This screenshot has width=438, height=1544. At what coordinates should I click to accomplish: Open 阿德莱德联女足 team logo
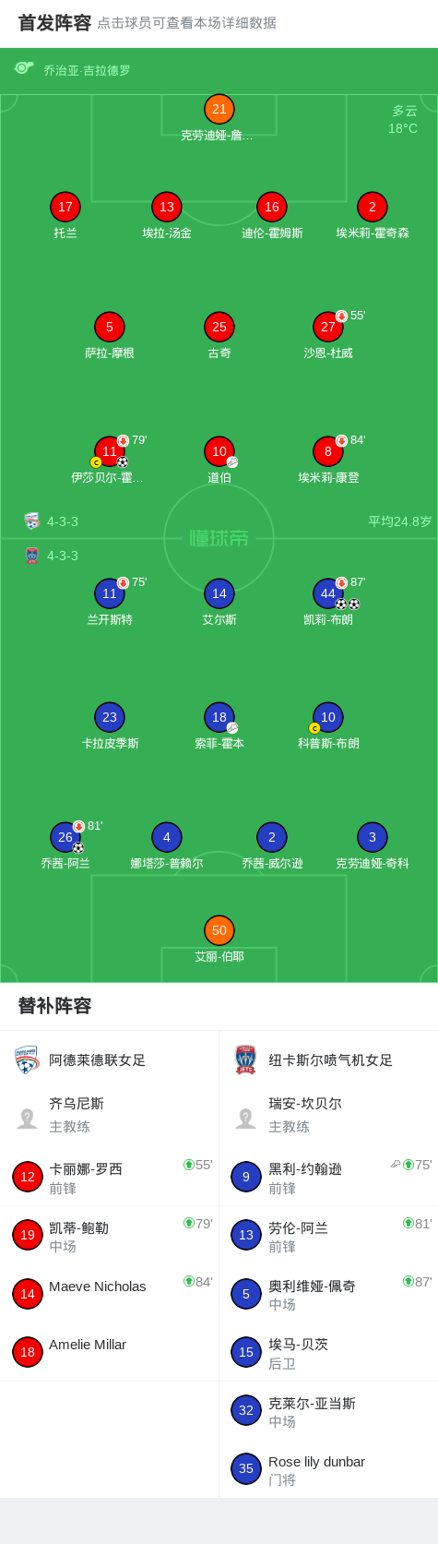[27, 1060]
